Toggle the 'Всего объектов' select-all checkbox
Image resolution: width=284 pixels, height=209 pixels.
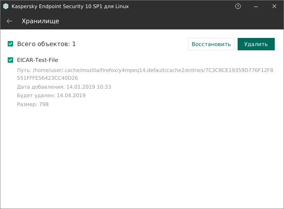coord(10,44)
